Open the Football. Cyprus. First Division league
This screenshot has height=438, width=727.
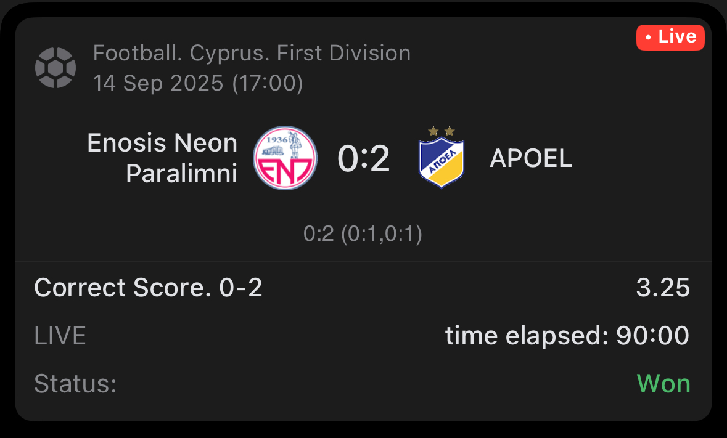[252, 53]
